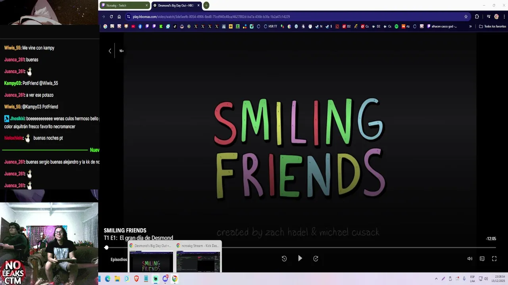
Task: Open the Chrome profile avatar menu
Action: point(496,17)
